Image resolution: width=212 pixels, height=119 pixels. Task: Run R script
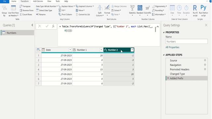pos(195,11)
